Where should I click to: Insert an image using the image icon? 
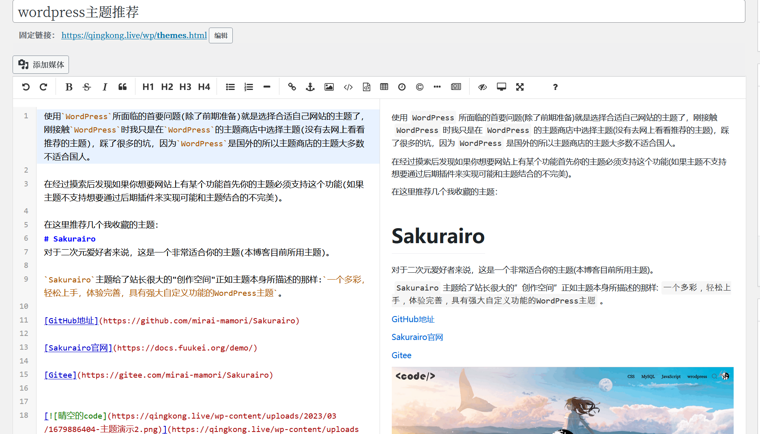pos(329,87)
